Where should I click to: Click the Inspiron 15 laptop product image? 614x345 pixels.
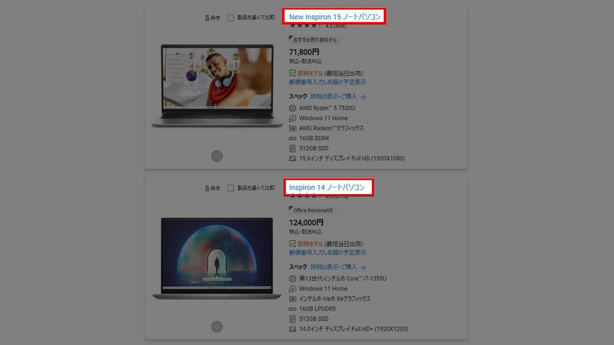click(x=217, y=86)
